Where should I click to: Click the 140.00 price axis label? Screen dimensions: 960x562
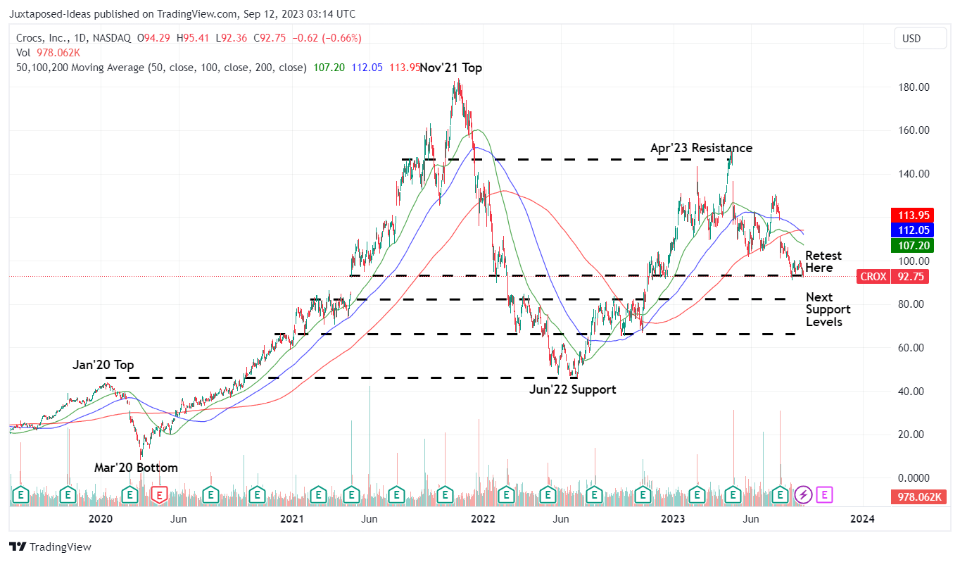[915, 174]
